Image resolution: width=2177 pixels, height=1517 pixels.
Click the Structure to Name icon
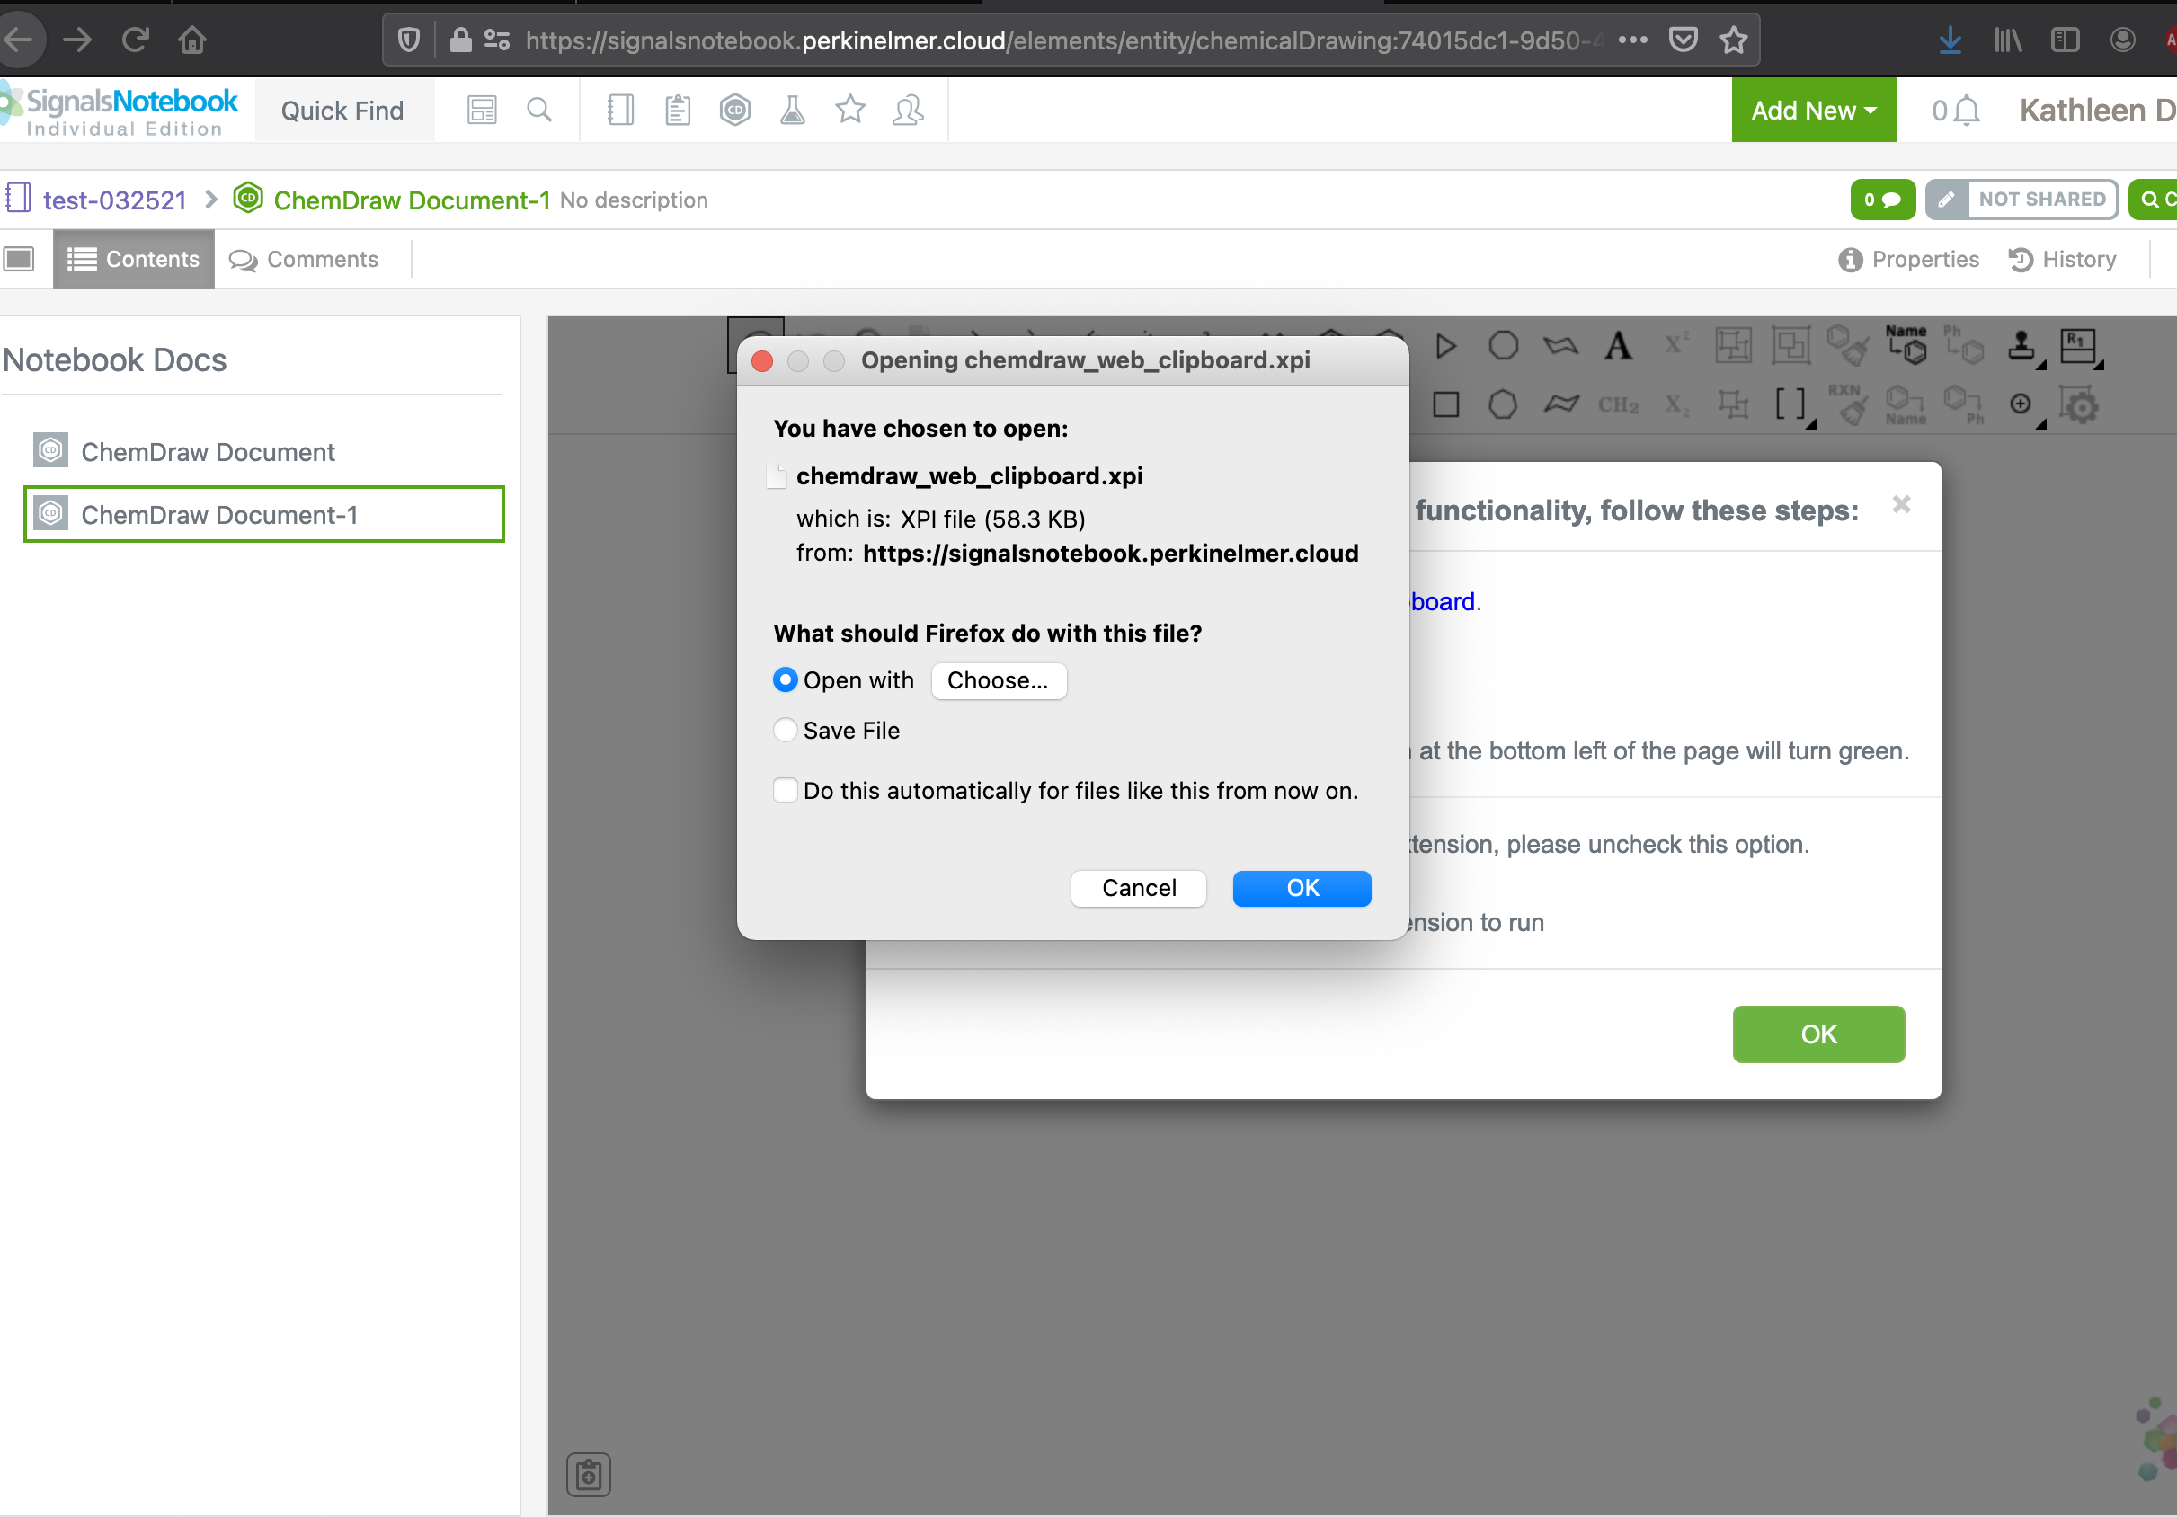[x=1906, y=404]
